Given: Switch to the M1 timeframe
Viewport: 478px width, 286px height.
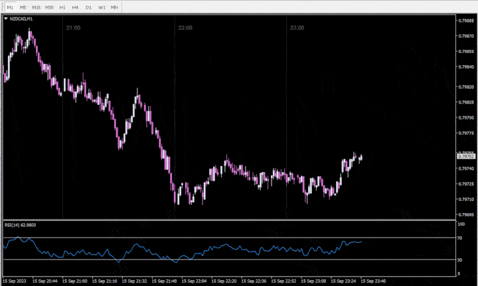Looking at the screenshot, I should point(11,7).
